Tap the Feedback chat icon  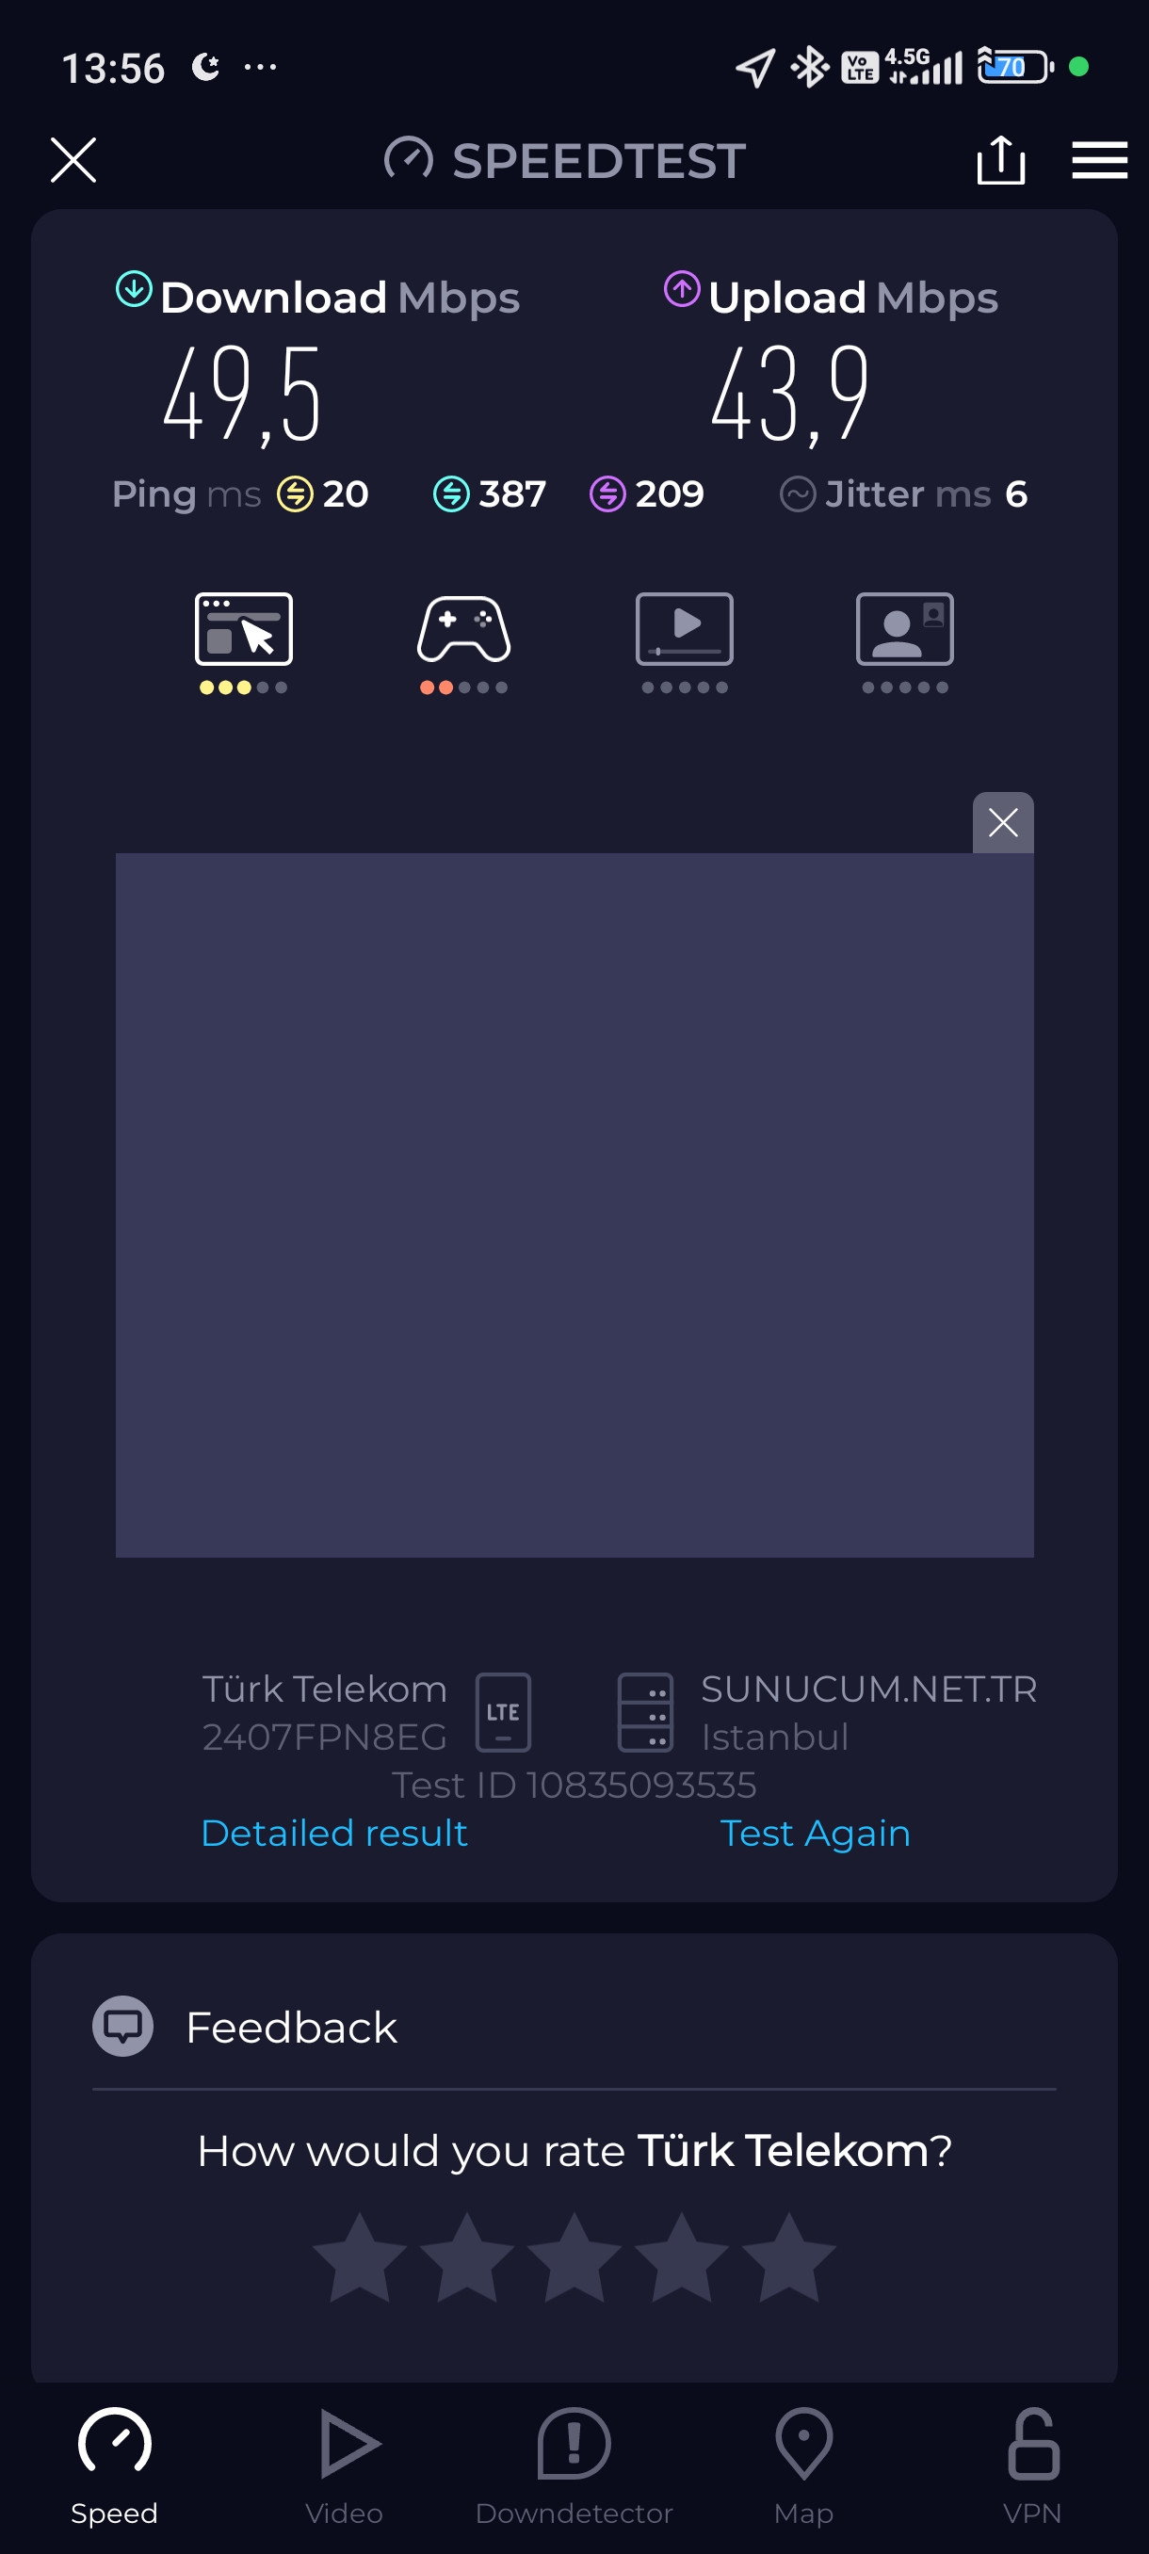coord(123,2026)
